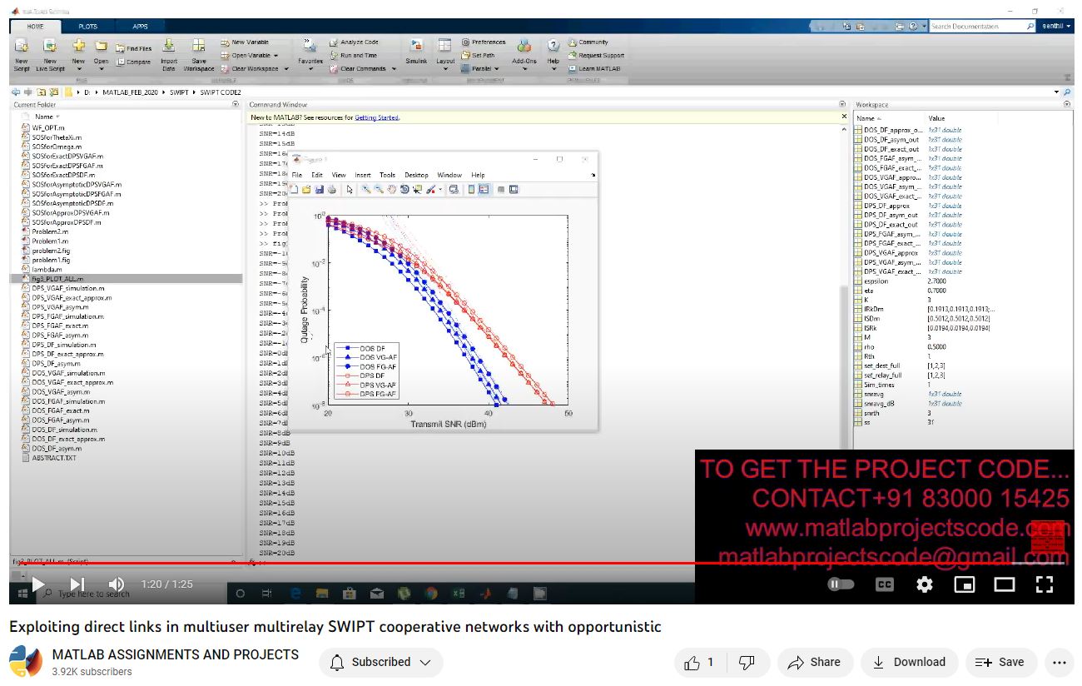This screenshot has height=686, width=1082.
Task: Enter fullscreen video mode
Action: pyautogui.click(x=1045, y=584)
